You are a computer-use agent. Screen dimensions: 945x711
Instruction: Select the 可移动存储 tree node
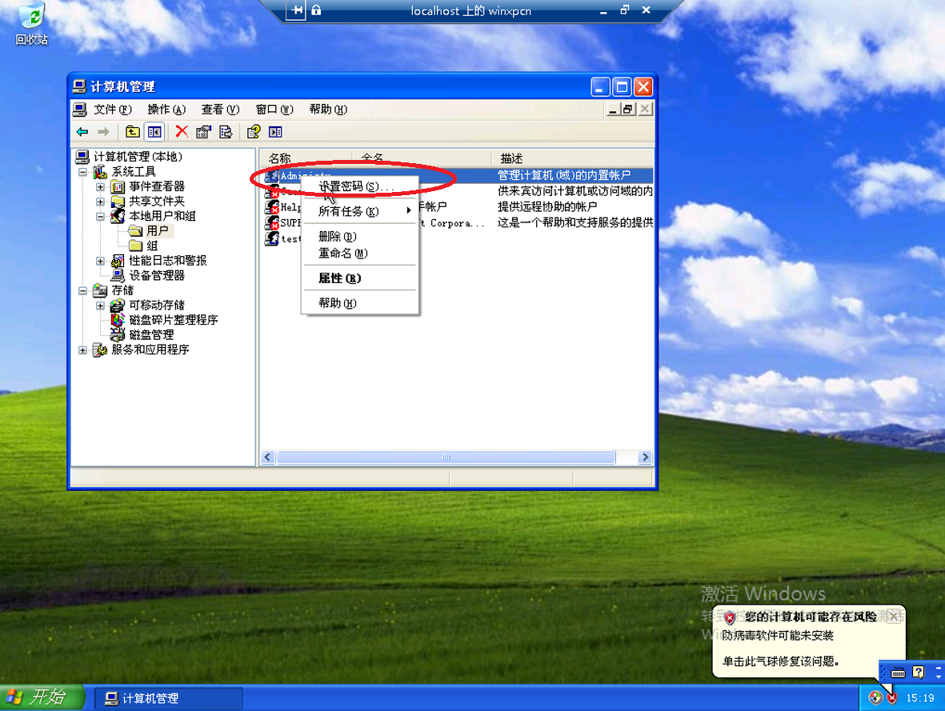point(157,305)
